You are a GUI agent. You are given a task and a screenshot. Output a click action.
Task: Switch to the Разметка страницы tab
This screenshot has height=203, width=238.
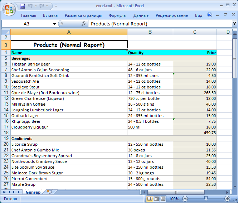point(83,15)
